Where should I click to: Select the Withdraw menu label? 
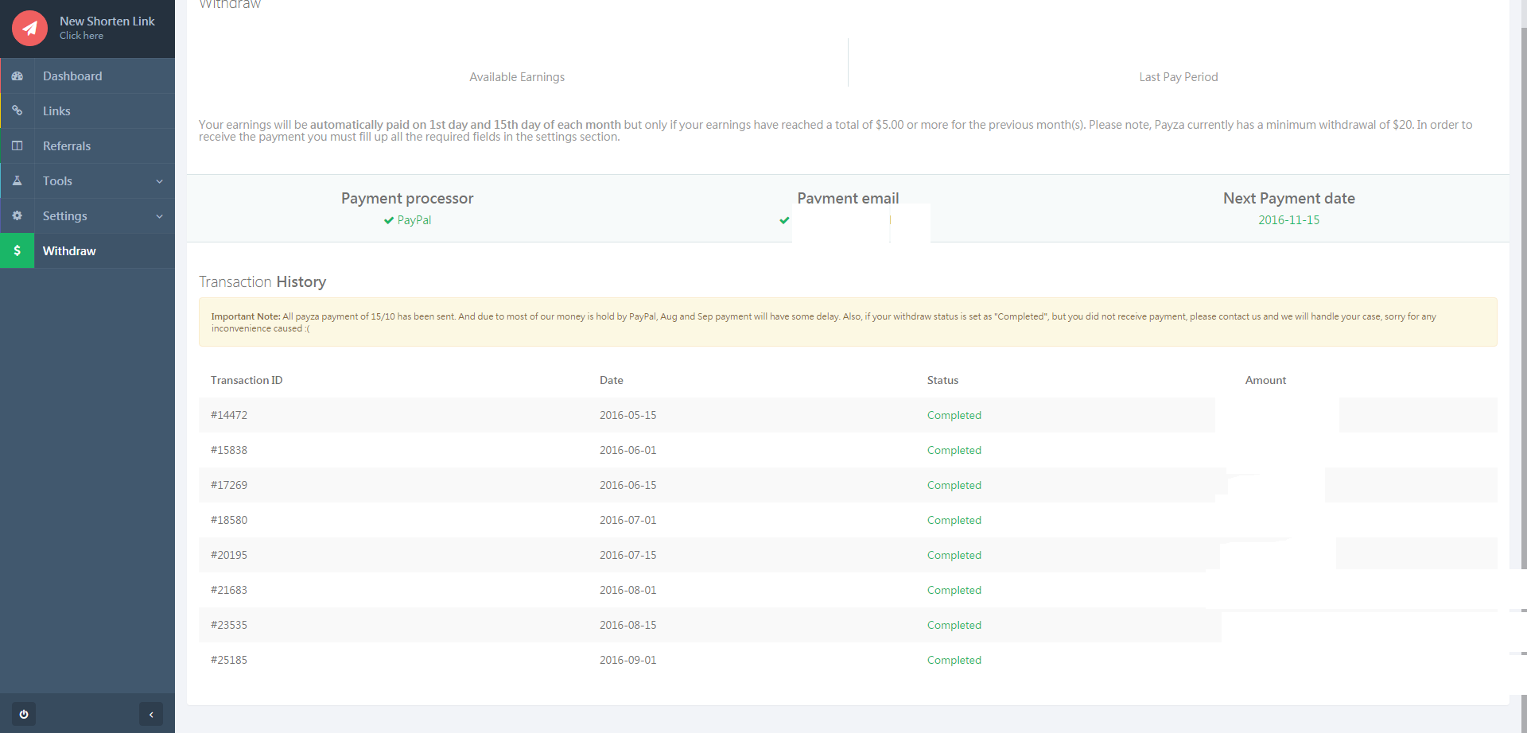tap(69, 251)
